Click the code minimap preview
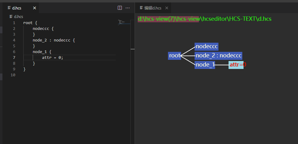Viewport: 298px width, 144px height. click(122, 23)
